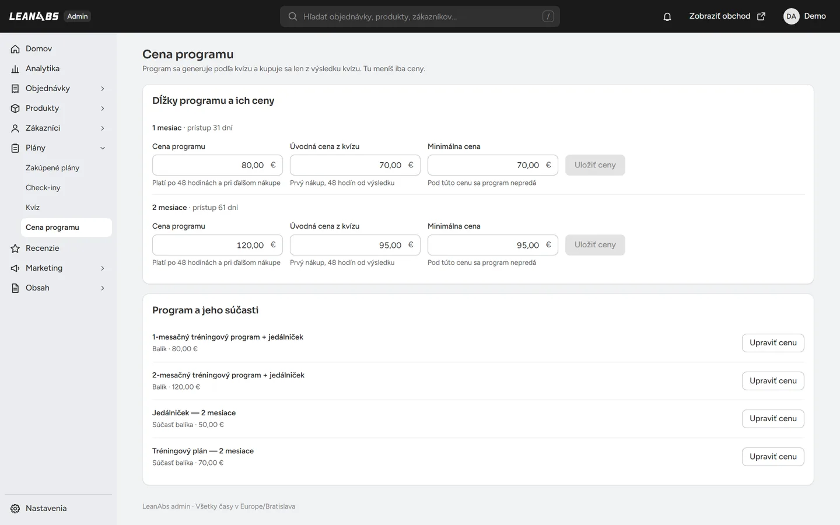Click the Marketing megaphone icon
The height and width of the screenshot is (525, 840).
point(15,268)
